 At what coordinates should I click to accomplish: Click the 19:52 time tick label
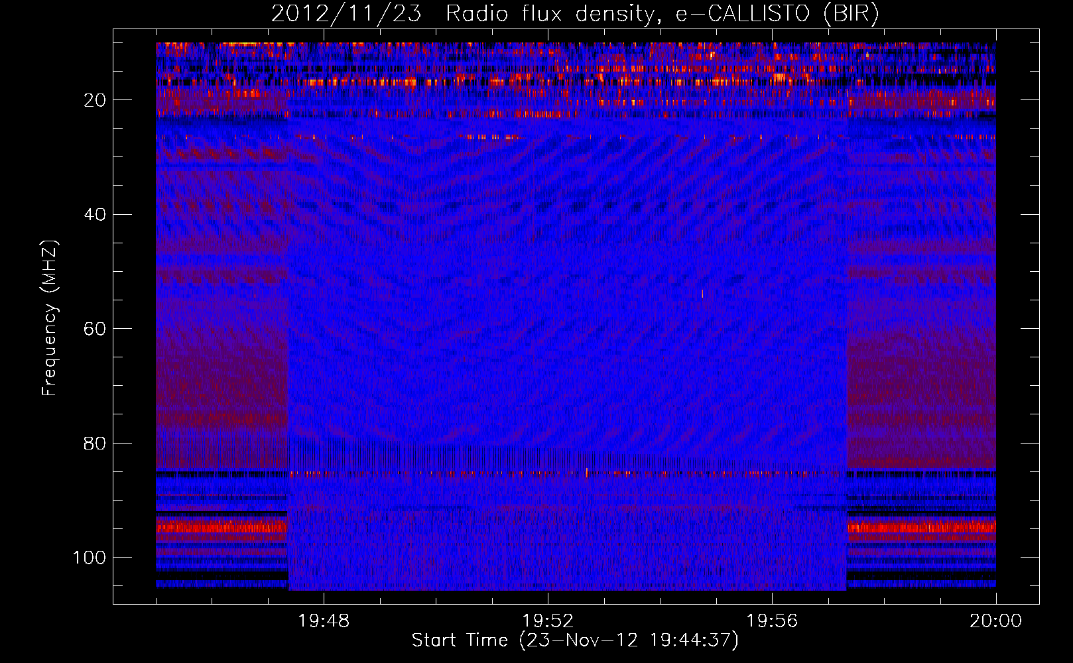click(548, 621)
